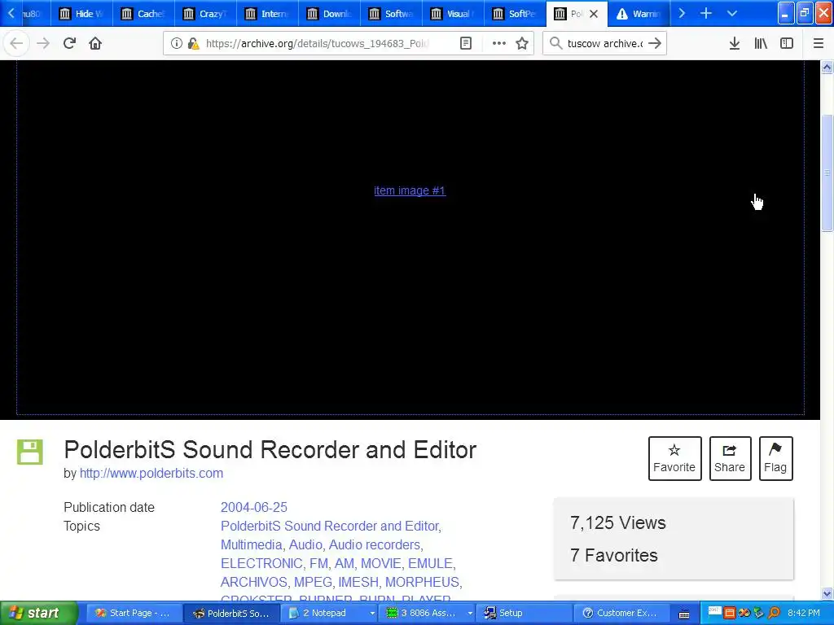Switch to the Intern... tab
Viewport: 834px width, 625px height.
click(267, 13)
